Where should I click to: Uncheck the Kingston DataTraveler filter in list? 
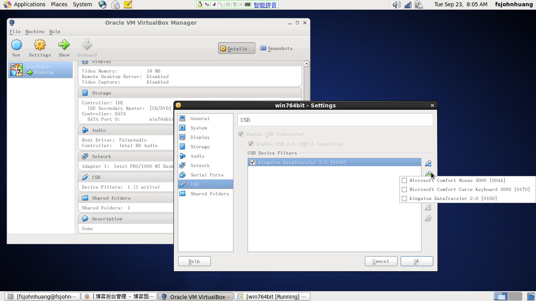(253, 162)
